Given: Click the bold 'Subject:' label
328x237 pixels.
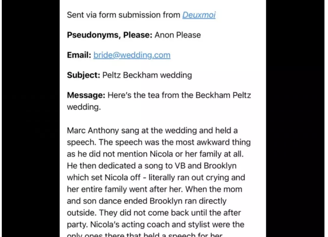Looking at the screenshot, I should [x=83, y=75].
